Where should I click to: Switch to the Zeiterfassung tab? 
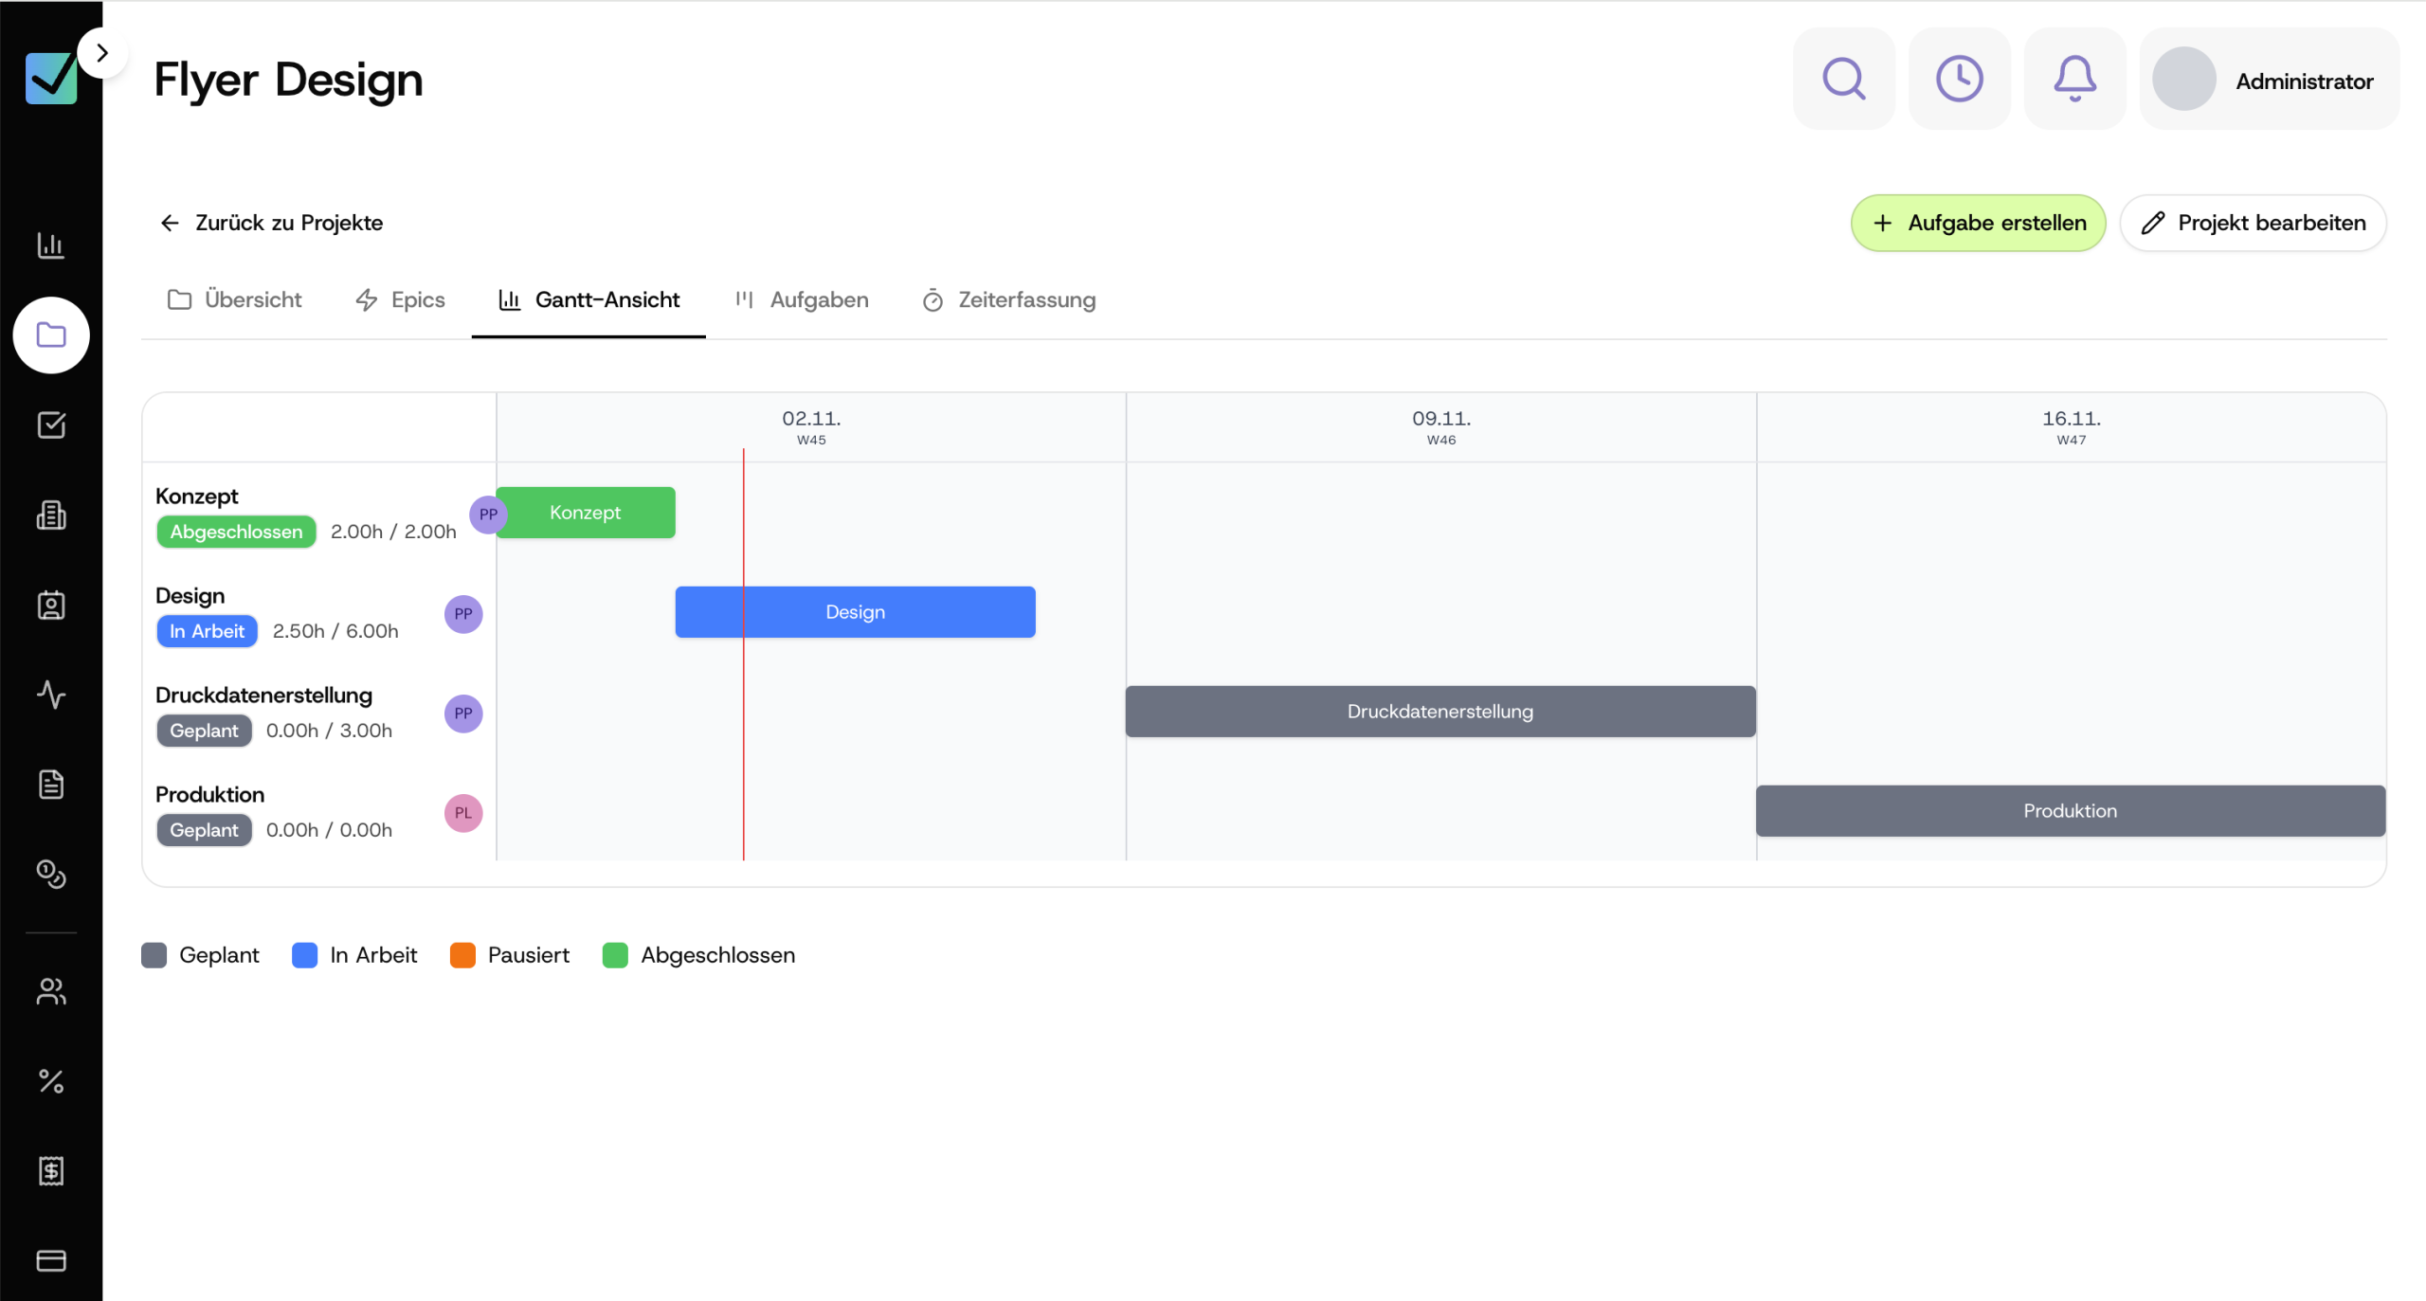tap(1008, 300)
